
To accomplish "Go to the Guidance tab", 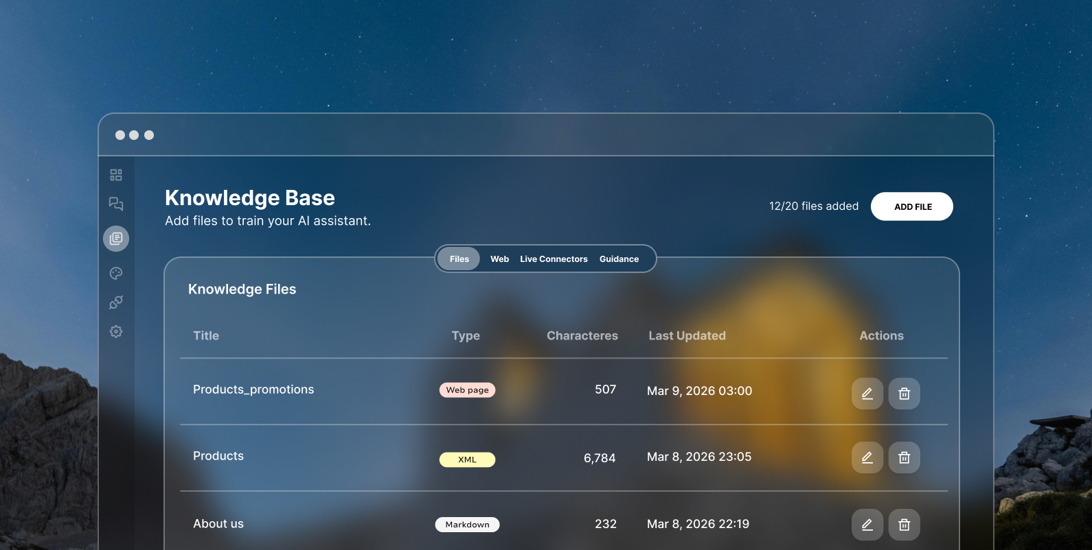I will [619, 259].
